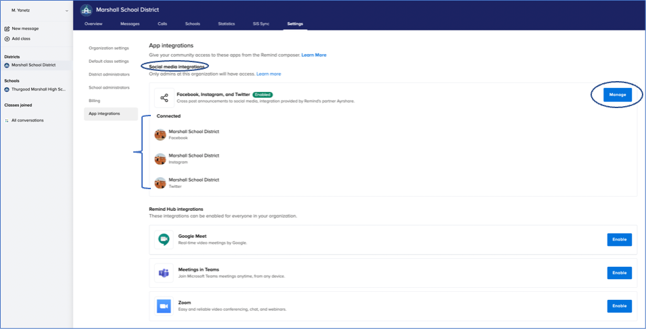The height and width of the screenshot is (329, 646).
Task: Click the Add class plus icon
Action: pyautogui.click(x=7, y=39)
